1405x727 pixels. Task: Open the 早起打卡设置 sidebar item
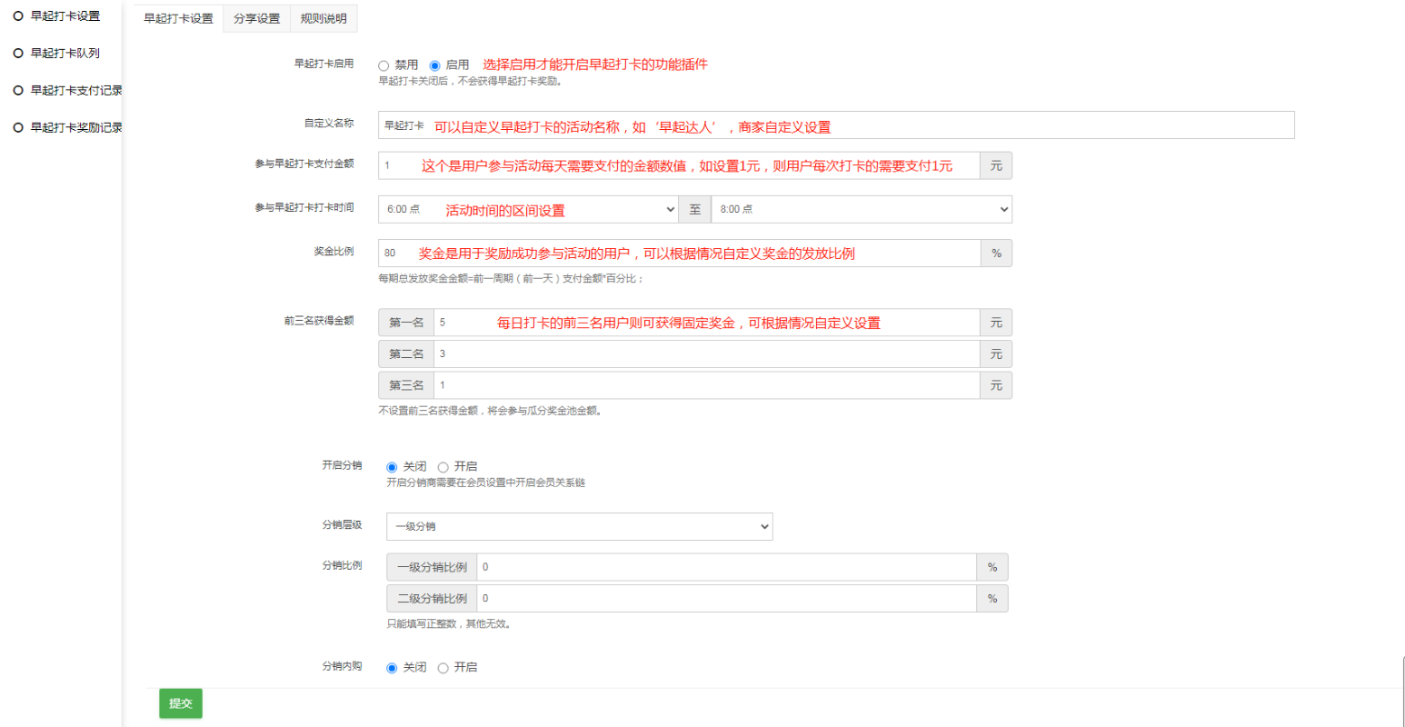[x=65, y=16]
